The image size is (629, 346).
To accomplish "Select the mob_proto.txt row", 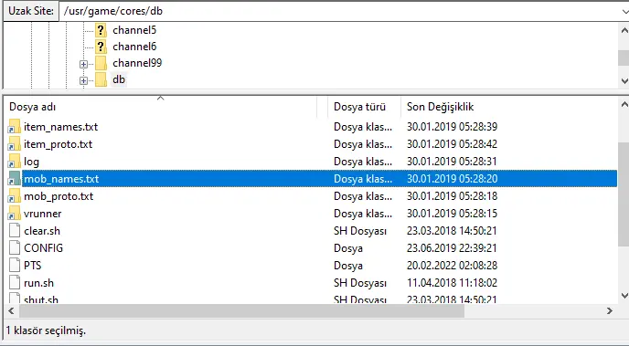I will (312, 196).
